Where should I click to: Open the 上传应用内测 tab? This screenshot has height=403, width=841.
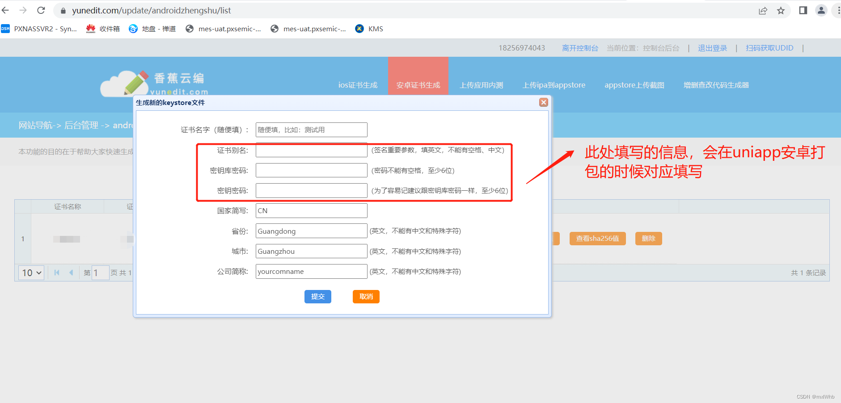482,85
